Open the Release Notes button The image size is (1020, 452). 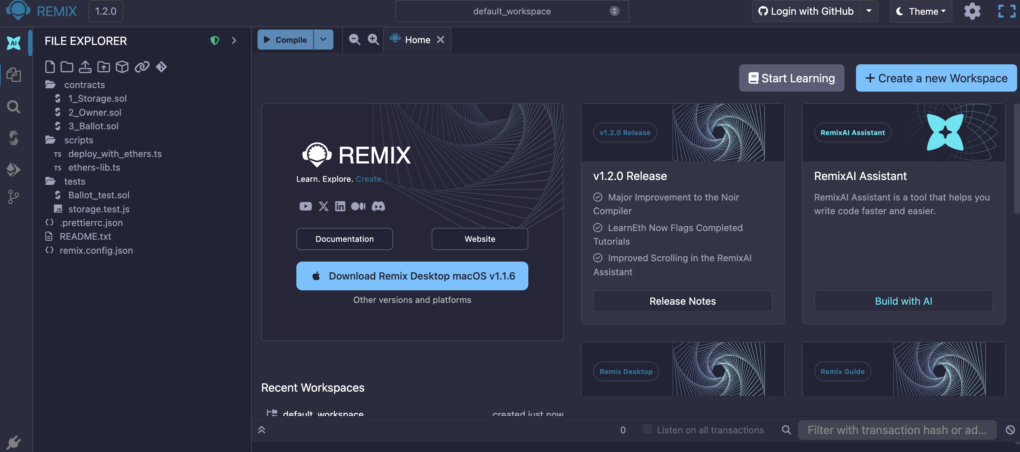click(x=682, y=301)
